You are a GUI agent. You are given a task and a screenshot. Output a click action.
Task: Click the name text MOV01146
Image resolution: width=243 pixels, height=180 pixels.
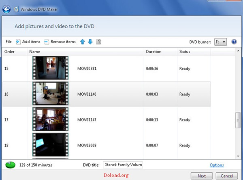pyautogui.click(x=87, y=94)
